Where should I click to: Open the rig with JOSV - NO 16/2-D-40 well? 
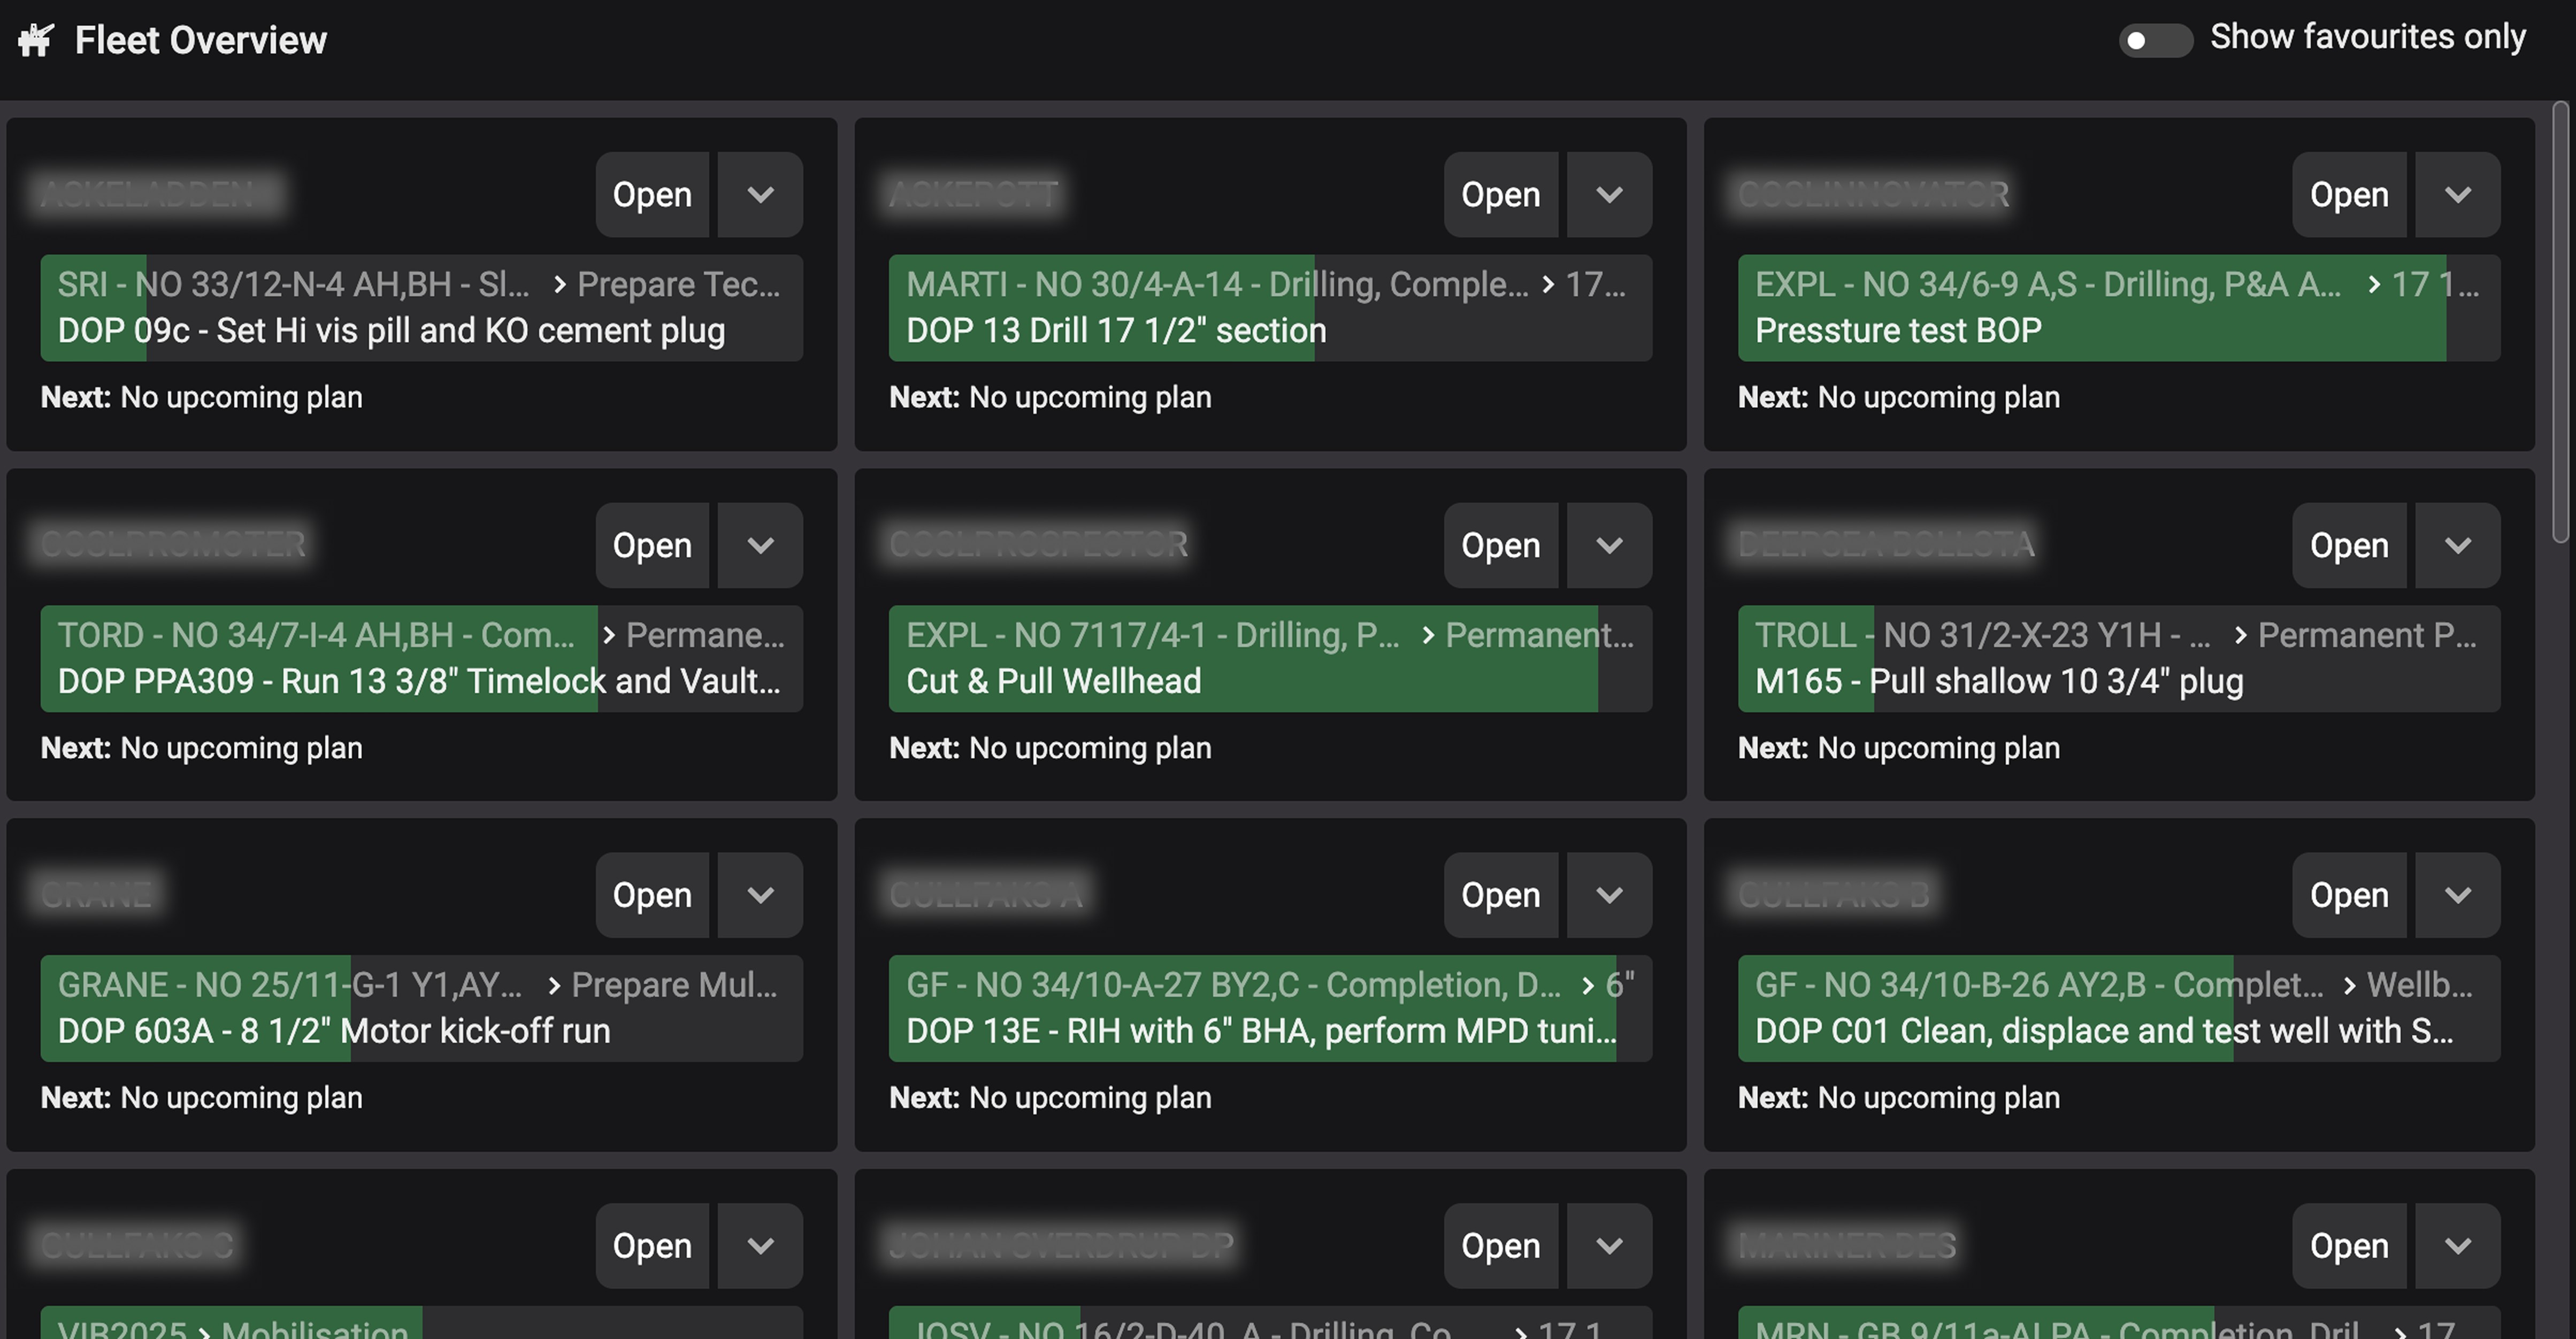pos(1500,1246)
